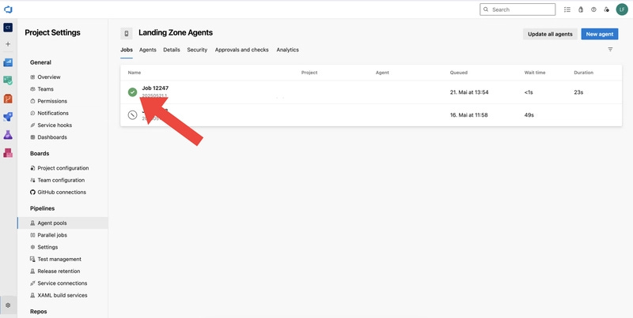Image resolution: width=633 pixels, height=318 pixels.
Task: Open the Test Plans flask icon
Action: tap(8, 135)
